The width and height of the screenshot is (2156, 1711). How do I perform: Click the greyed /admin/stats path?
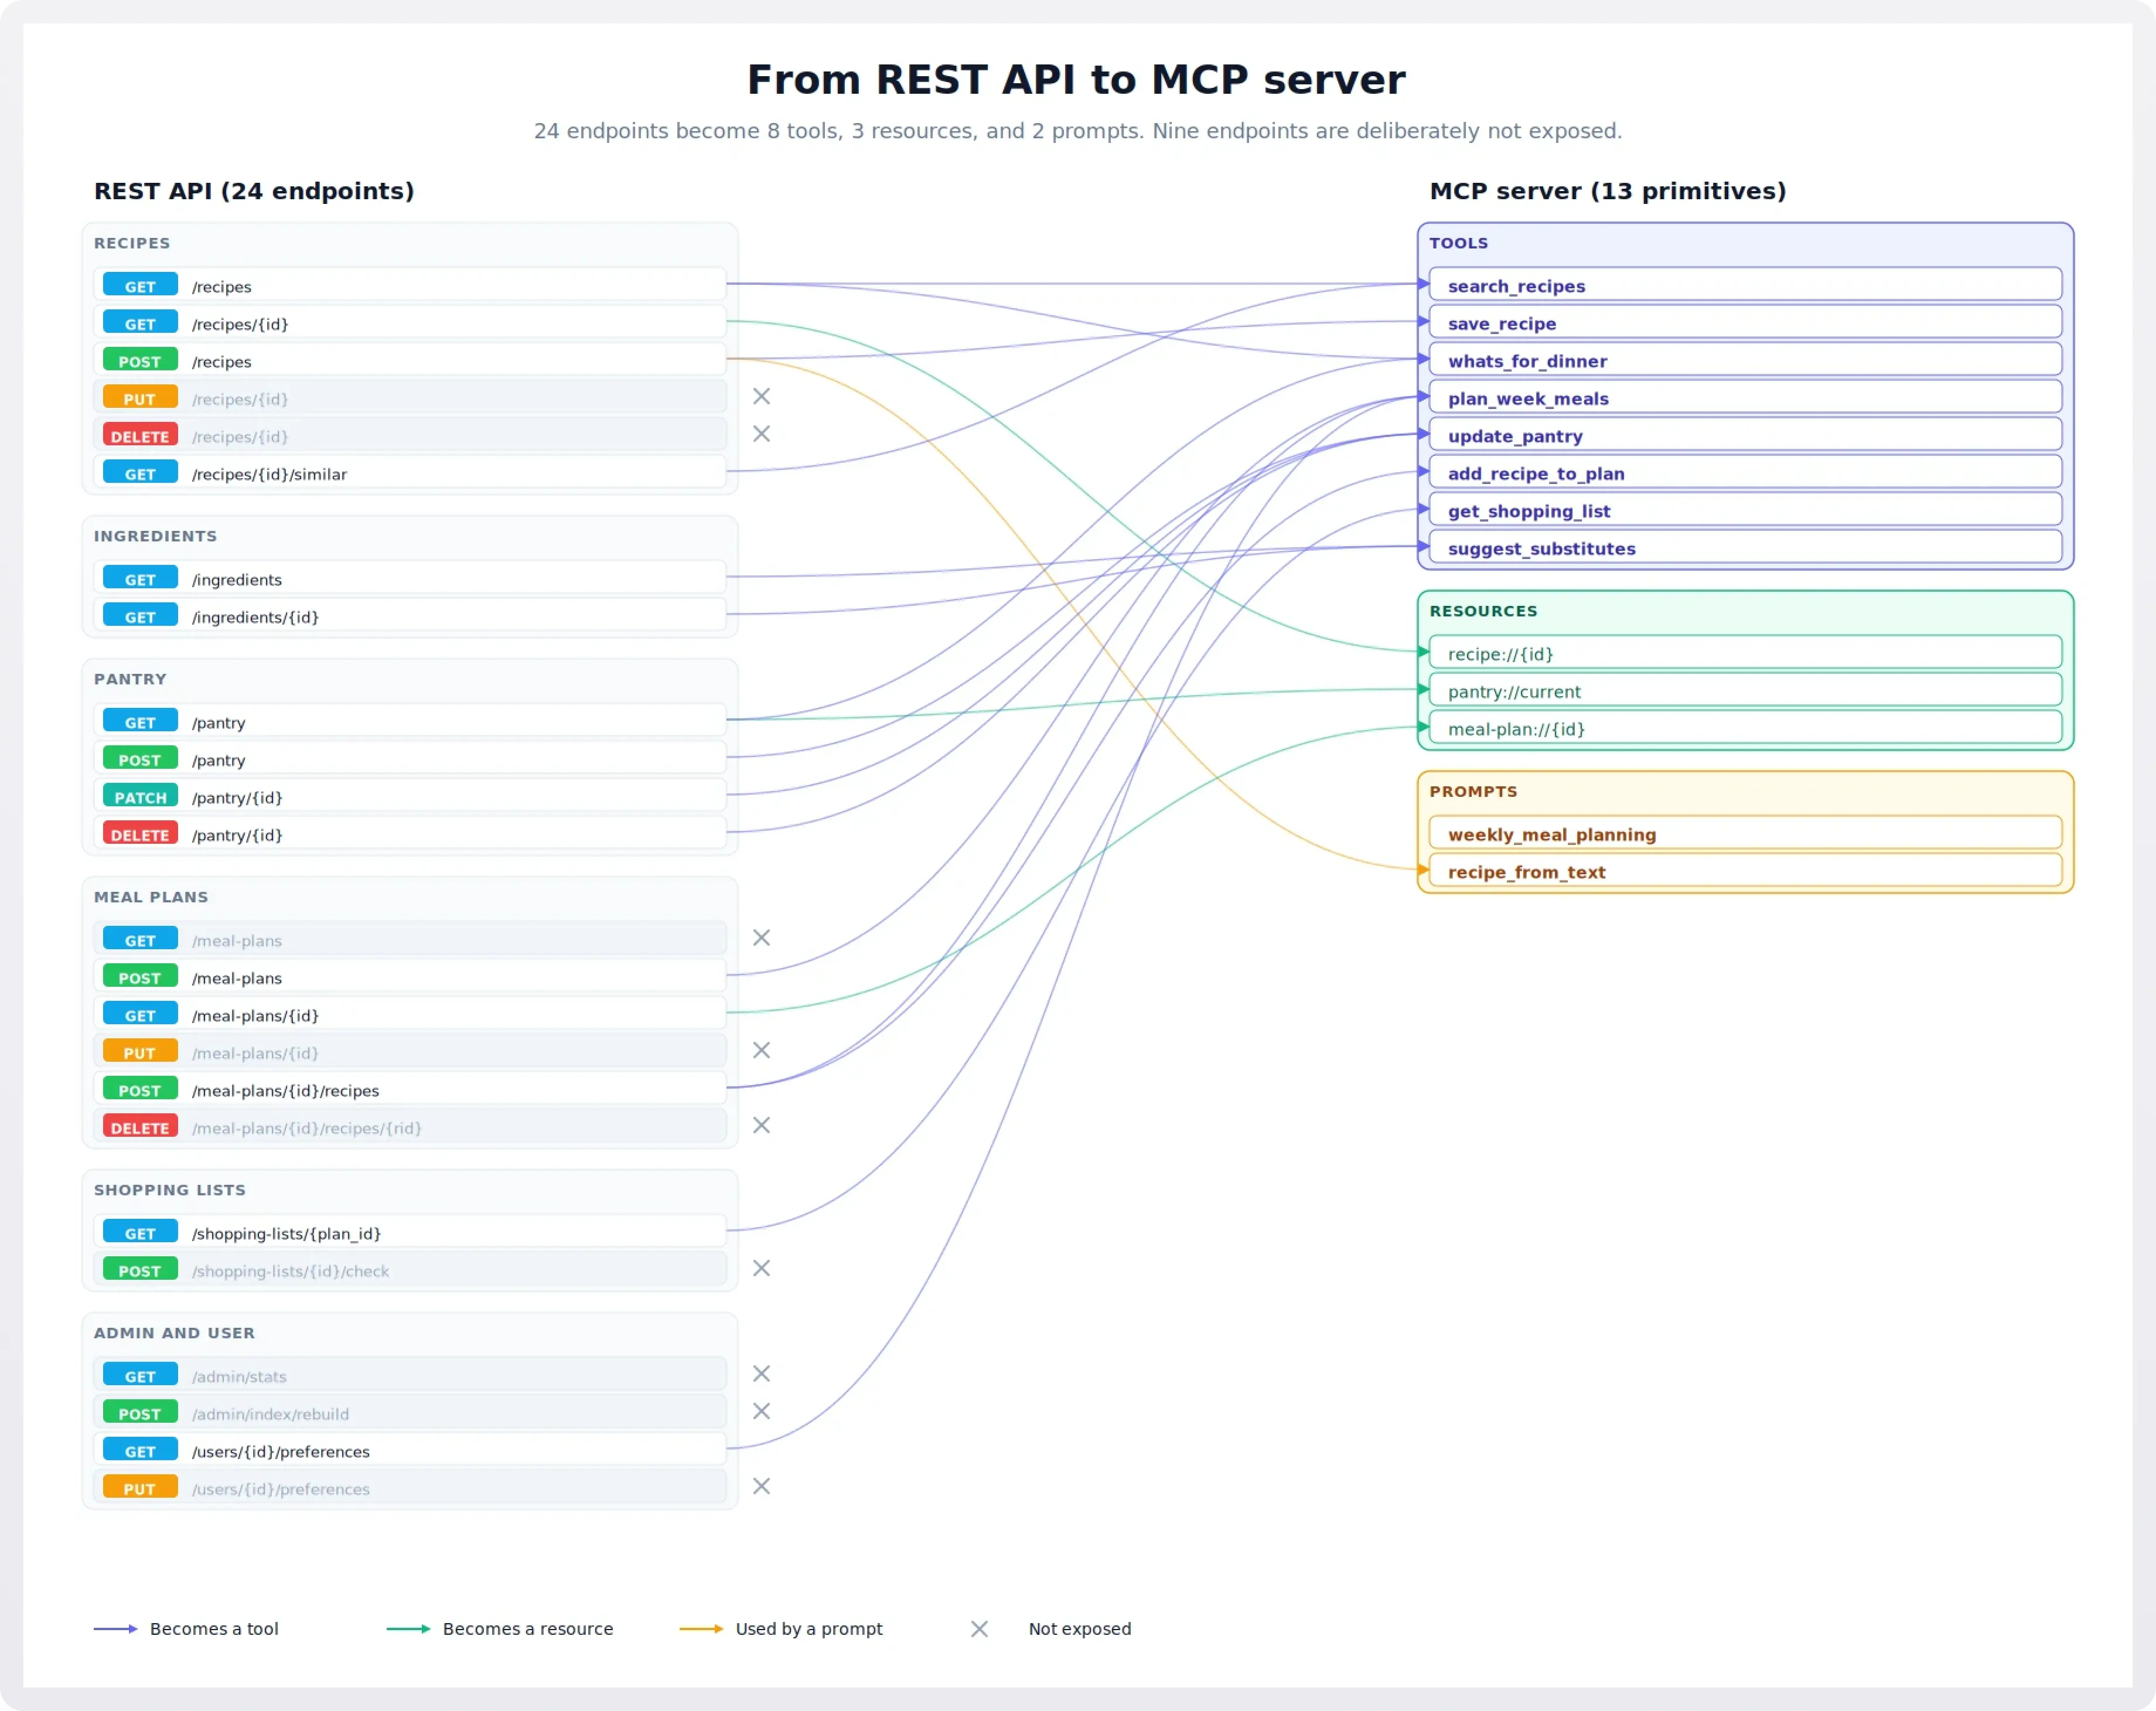pyautogui.click(x=239, y=1376)
